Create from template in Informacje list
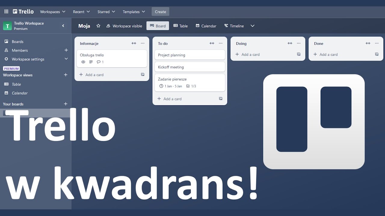The width and height of the screenshot is (385, 216). click(143, 74)
